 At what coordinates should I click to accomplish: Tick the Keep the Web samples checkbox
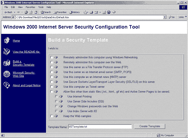52,116
